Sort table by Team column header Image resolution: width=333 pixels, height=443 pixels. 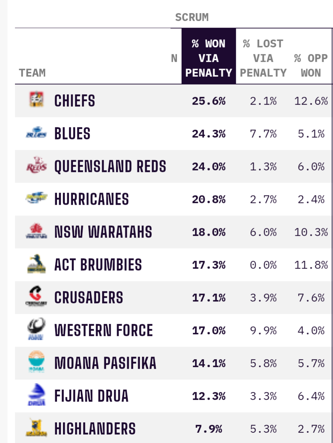tap(32, 73)
